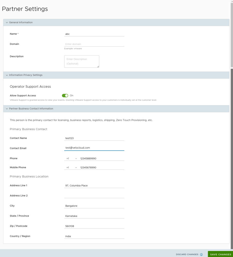233x257 pixels.
Task: Click the Enter domain input field
Action: [x=94, y=44]
